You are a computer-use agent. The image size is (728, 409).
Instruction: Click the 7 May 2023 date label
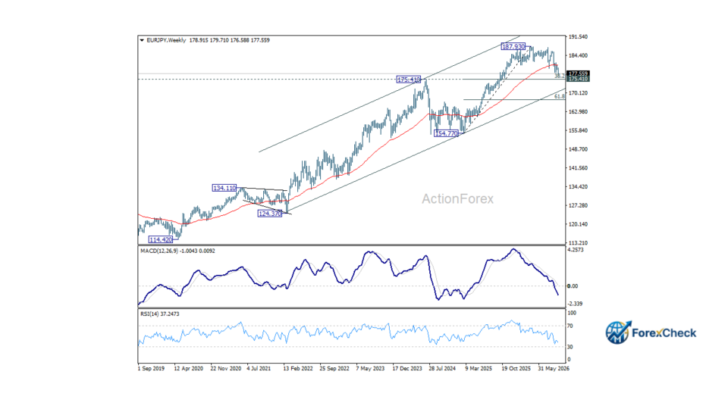(x=370, y=369)
